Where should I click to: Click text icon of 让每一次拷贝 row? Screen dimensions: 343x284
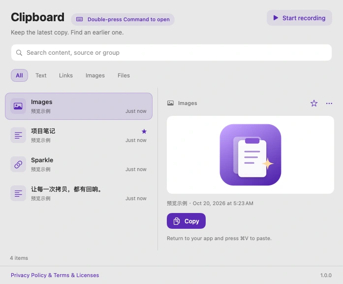coord(18,193)
